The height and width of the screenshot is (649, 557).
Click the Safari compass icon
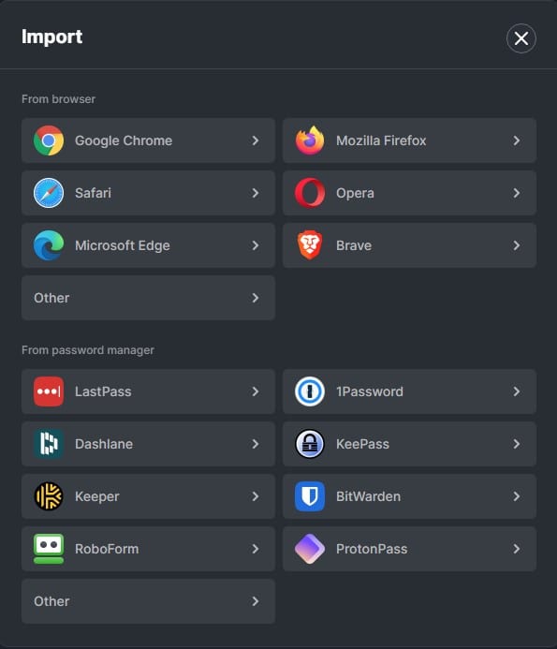49,193
